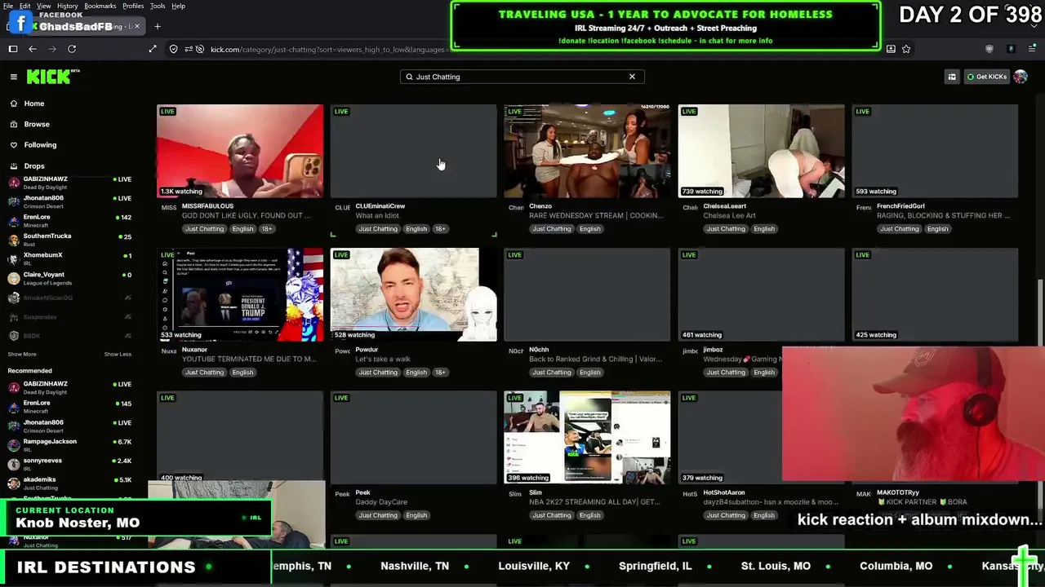
Task: Bookmark this page with the star icon
Action: pyautogui.click(x=906, y=49)
